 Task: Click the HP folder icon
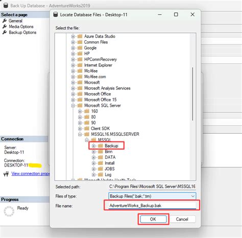pyautogui.click(x=80, y=54)
